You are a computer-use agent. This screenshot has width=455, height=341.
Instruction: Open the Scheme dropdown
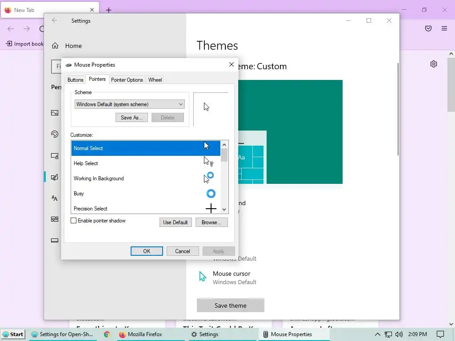129,104
